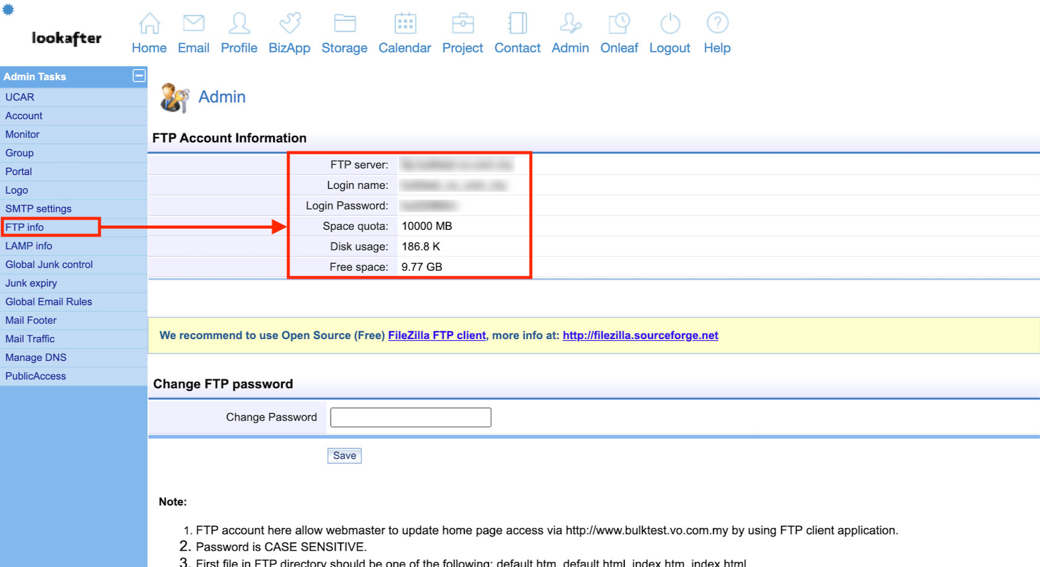1040x567 pixels.
Task: Open the BizApp icon in navigation
Action: (290, 24)
